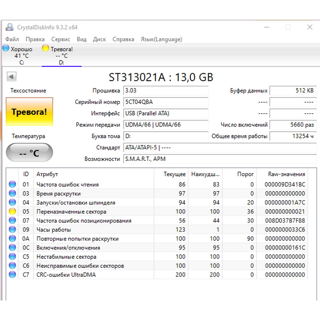Click the transfer mode field UDMA/66
This screenshot has width=320, height=320.
tap(166, 125)
